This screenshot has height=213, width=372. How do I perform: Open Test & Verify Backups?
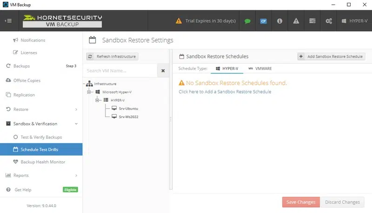41,137
